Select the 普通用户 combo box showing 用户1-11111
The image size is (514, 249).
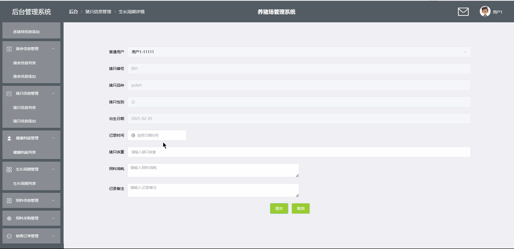point(299,52)
